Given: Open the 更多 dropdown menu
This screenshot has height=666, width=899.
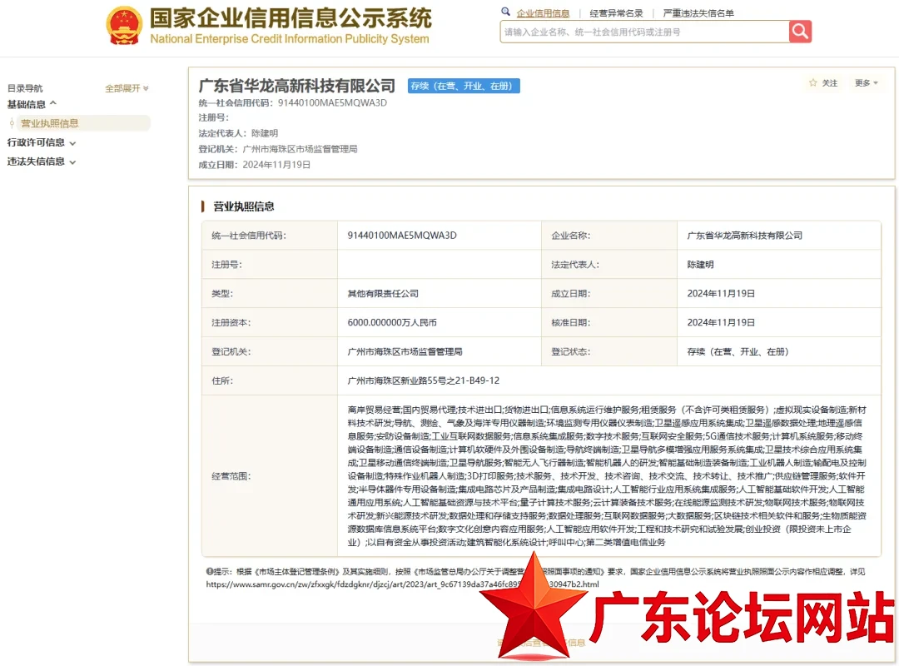Looking at the screenshot, I should pyautogui.click(x=866, y=83).
